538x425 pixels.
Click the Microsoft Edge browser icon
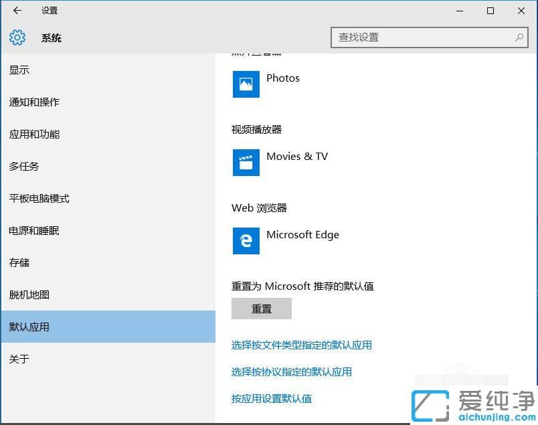246,241
